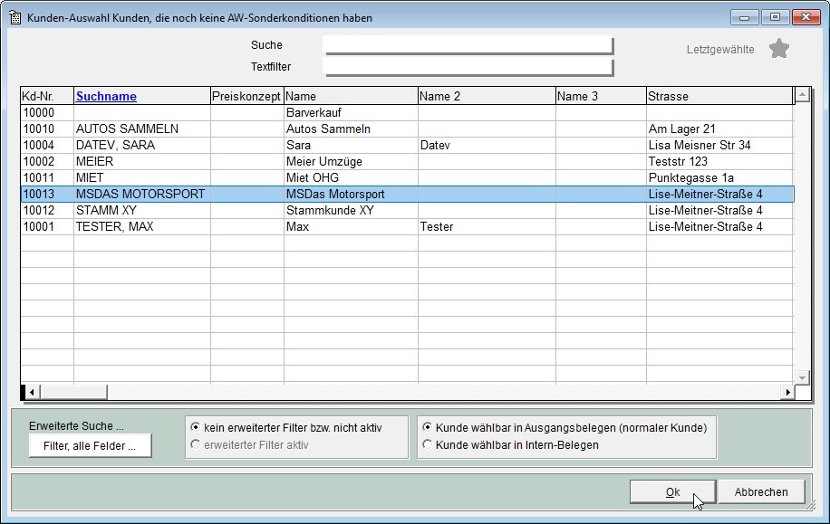Viewport: 830px width, 524px height.
Task: Open the Filter, alle Felder dialog
Action: tap(90, 446)
